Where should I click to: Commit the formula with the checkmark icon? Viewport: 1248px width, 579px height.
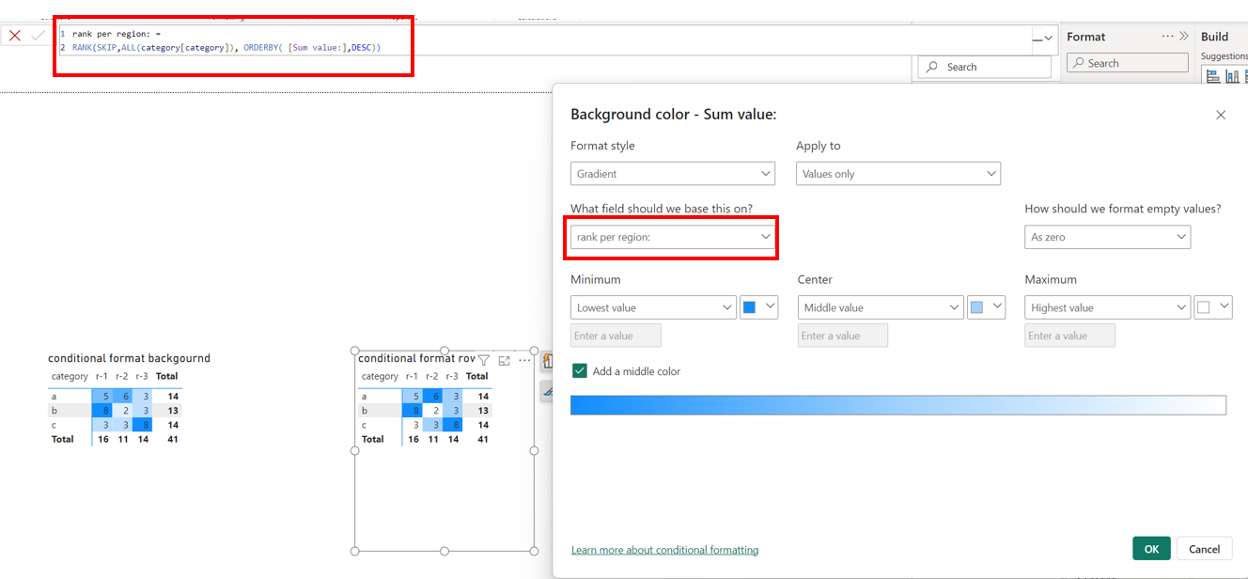[39, 36]
